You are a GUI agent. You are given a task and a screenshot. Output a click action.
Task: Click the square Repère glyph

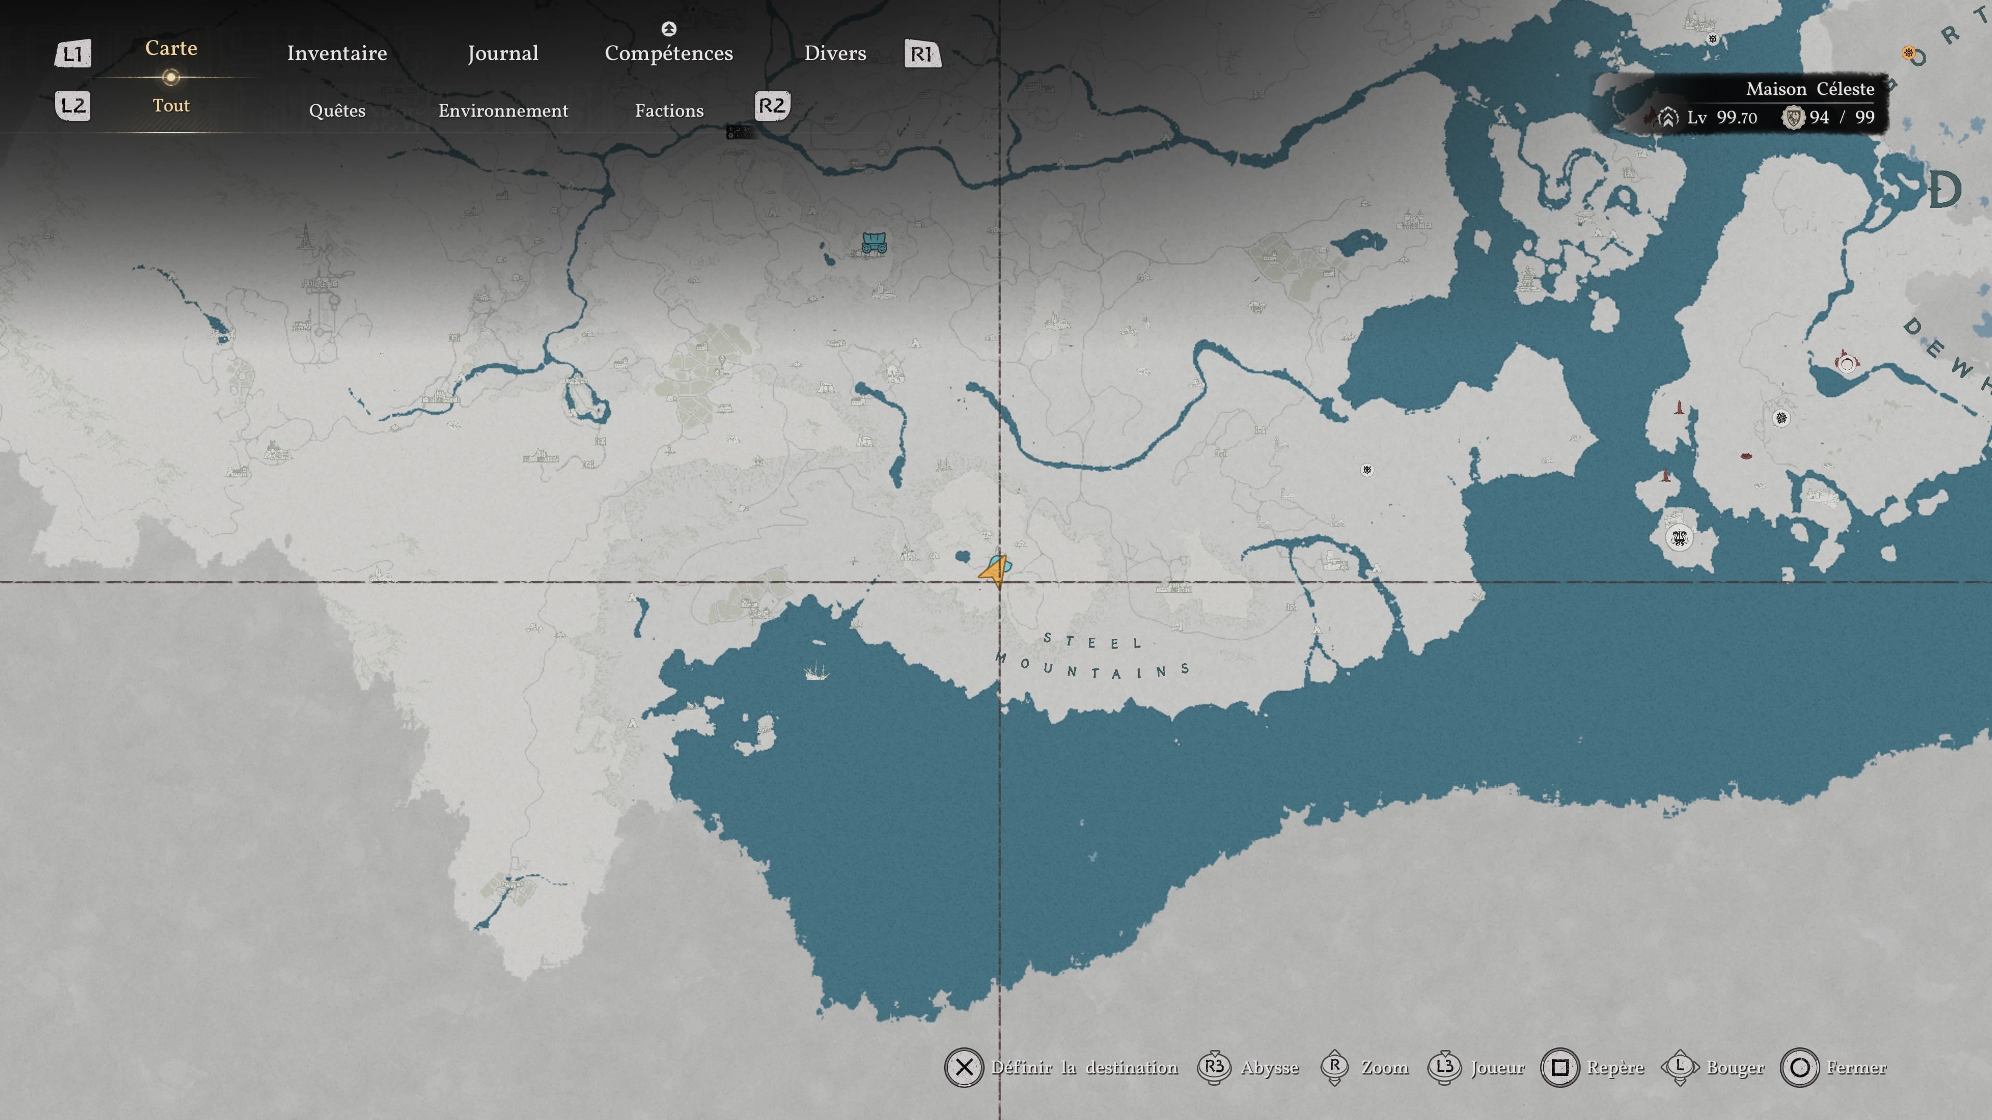coord(1560,1068)
